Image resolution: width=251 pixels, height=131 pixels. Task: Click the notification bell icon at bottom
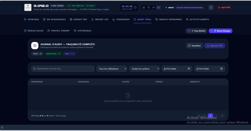pos(2,128)
